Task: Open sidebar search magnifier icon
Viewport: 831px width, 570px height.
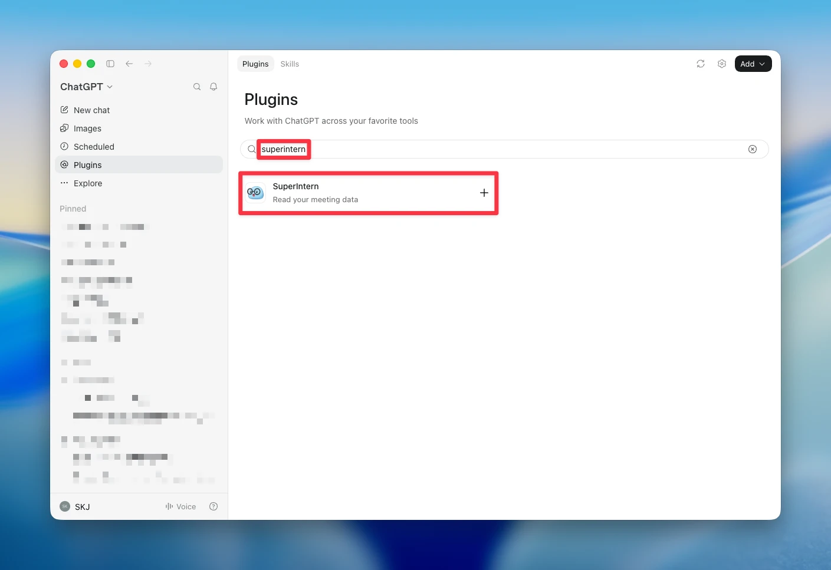Action: (x=197, y=87)
